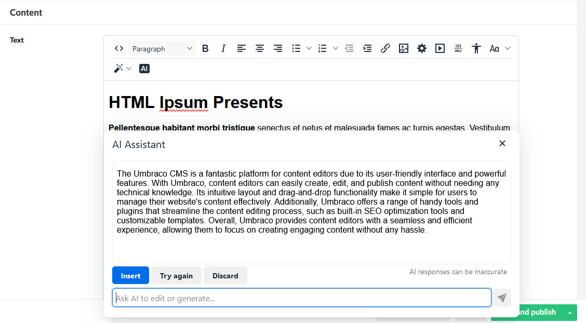This screenshot has height=323, width=586.
Task: Click the AI Assistant dialog title
Action: pos(139,144)
